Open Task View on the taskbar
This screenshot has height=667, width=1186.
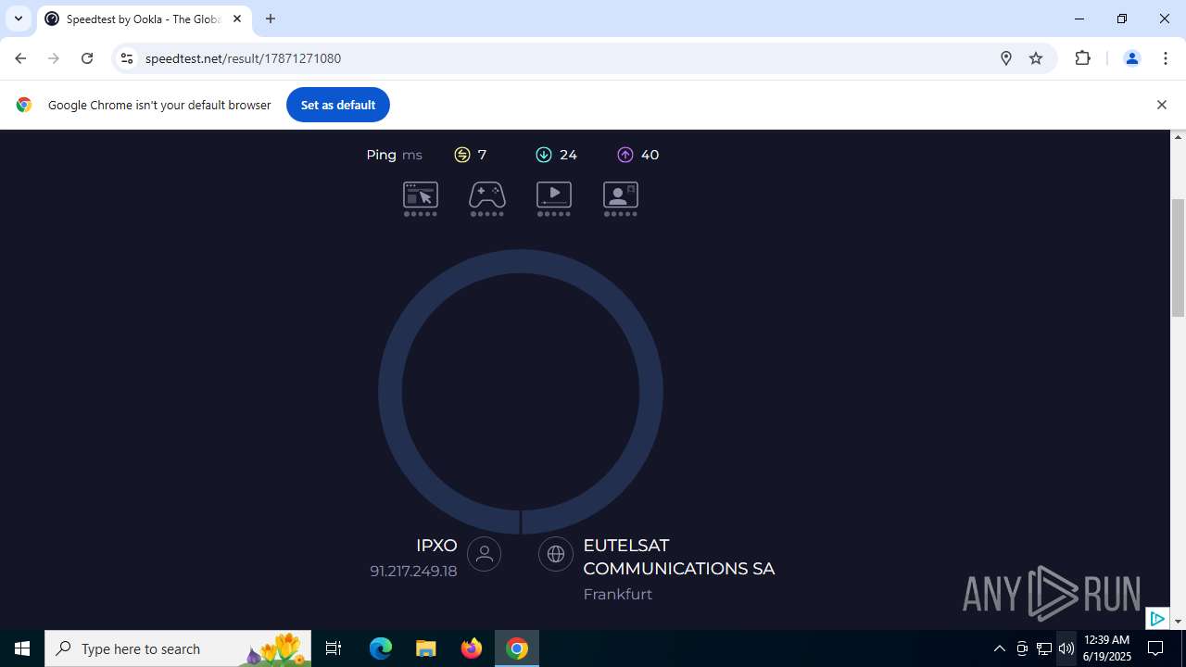(334, 648)
